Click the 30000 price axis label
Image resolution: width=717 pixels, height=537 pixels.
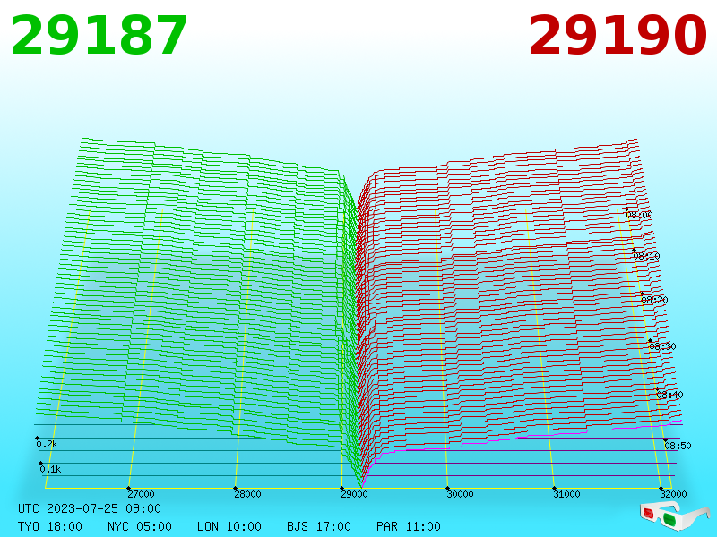coord(460,494)
